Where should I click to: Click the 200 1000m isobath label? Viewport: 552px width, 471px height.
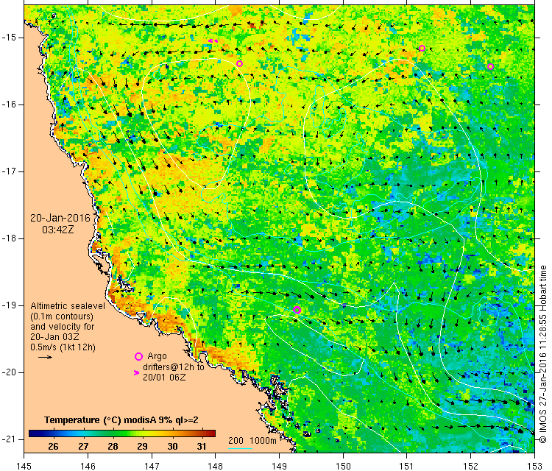coord(252,440)
